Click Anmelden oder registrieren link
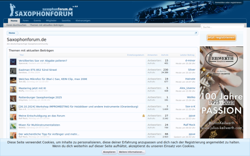Image resolution: width=250 pixels, height=156 pixels. tap(228, 2)
